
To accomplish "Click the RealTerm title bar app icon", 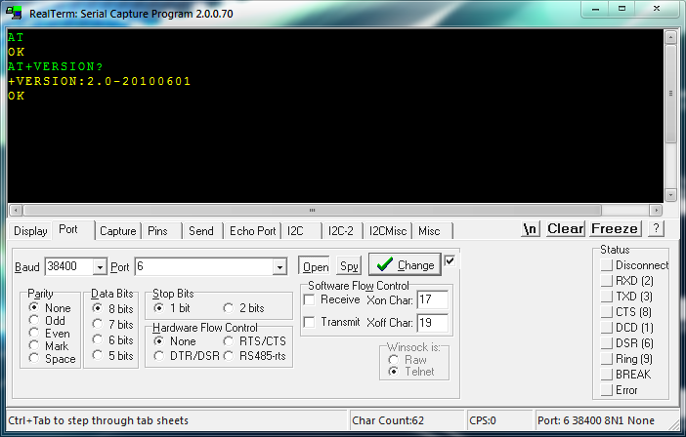I will point(15,13).
